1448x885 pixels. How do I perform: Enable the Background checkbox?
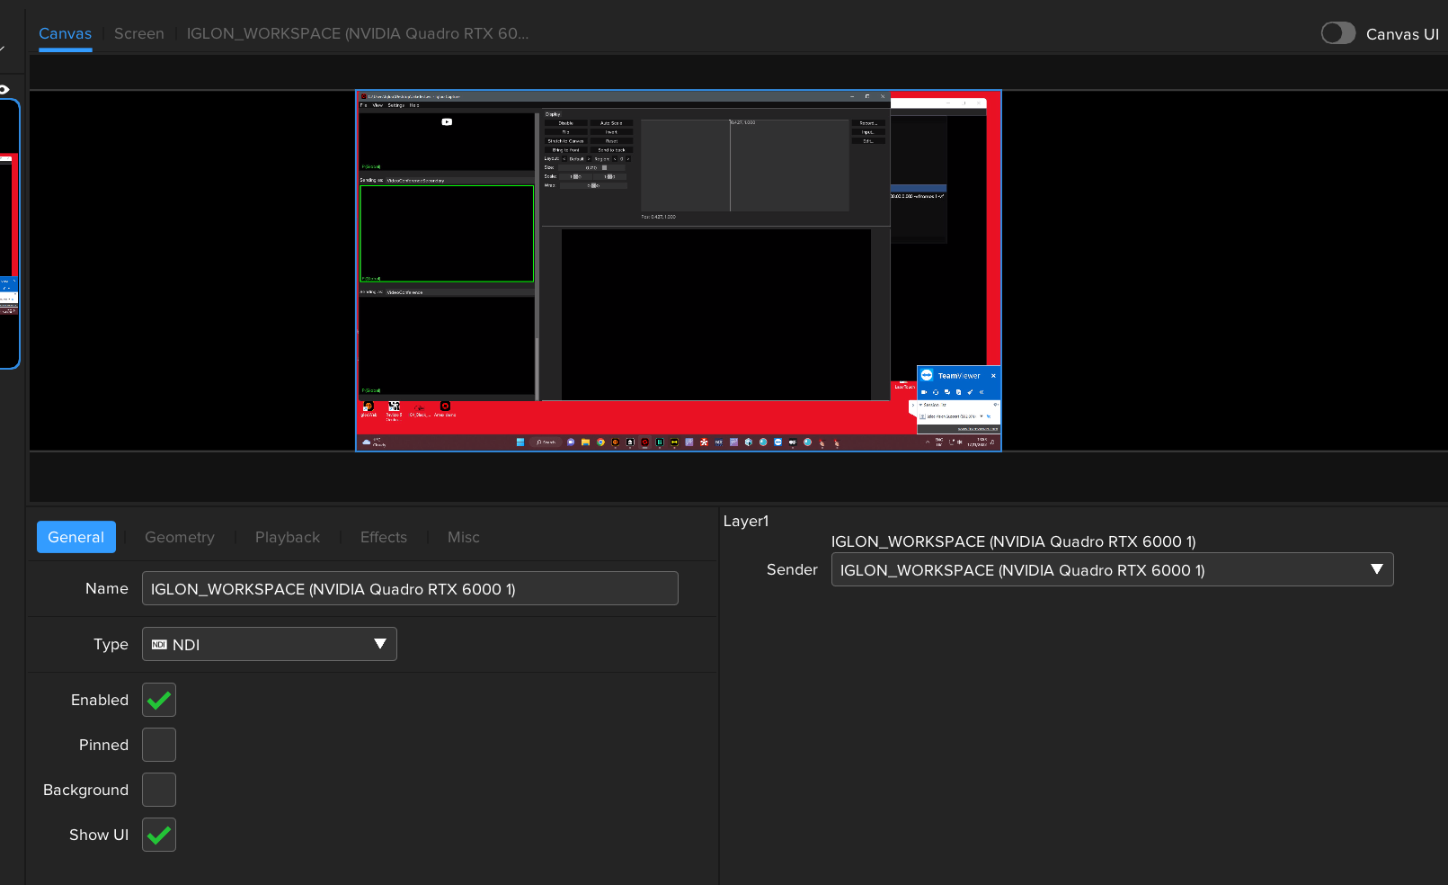pyautogui.click(x=159, y=790)
